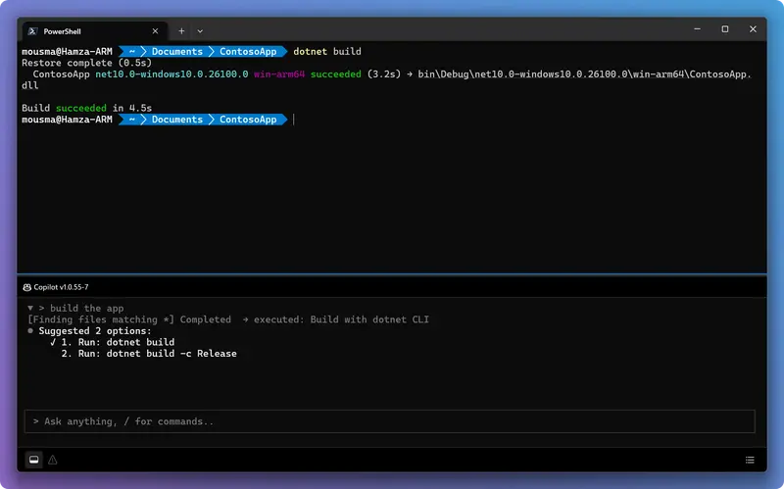Click the PowerShell icon in tab

pyautogui.click(x=32, y=31)
